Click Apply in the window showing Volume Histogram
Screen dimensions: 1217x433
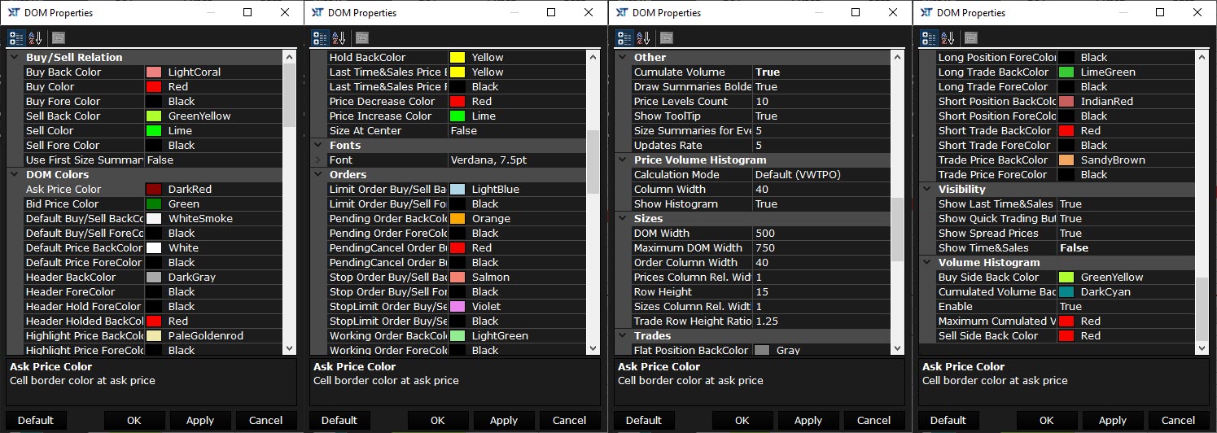click(1112, 421)
